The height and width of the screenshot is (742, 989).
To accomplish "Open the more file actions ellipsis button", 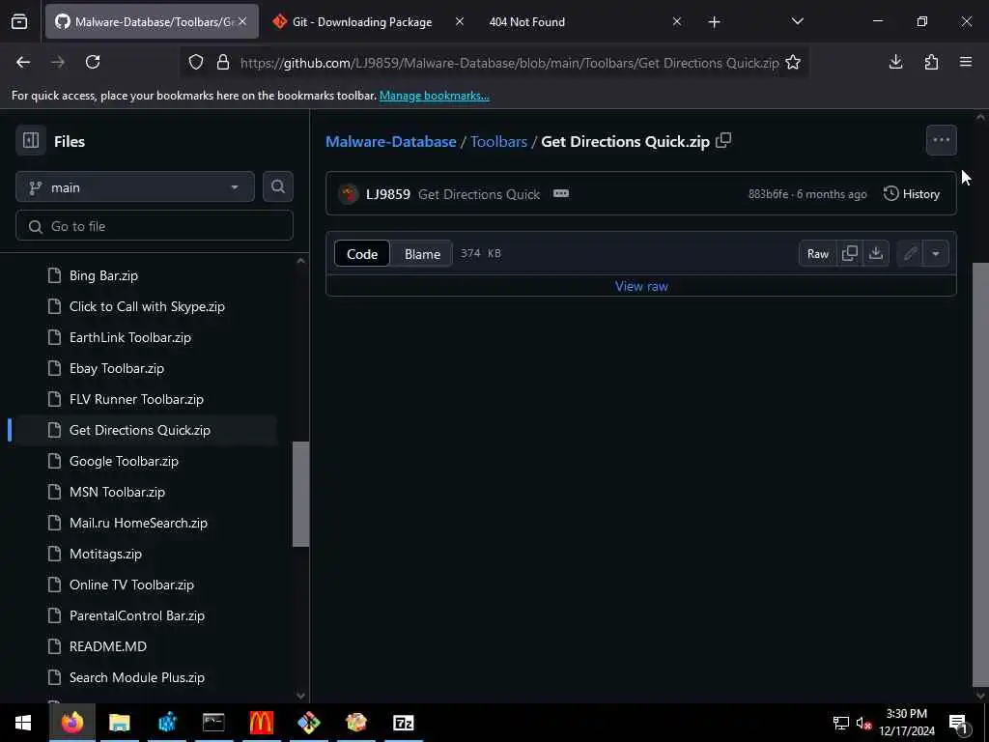I will point(941,140).
